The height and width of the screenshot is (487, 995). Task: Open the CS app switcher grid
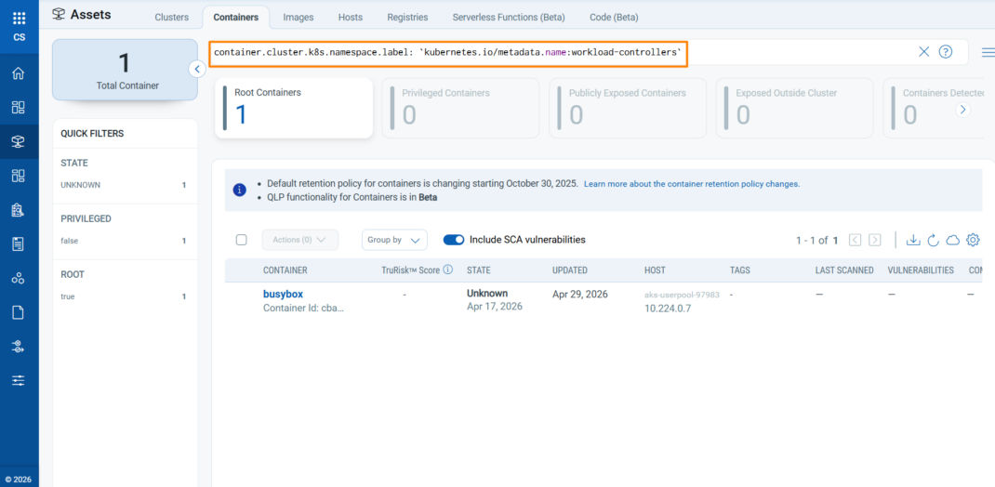tap(19, 18)
